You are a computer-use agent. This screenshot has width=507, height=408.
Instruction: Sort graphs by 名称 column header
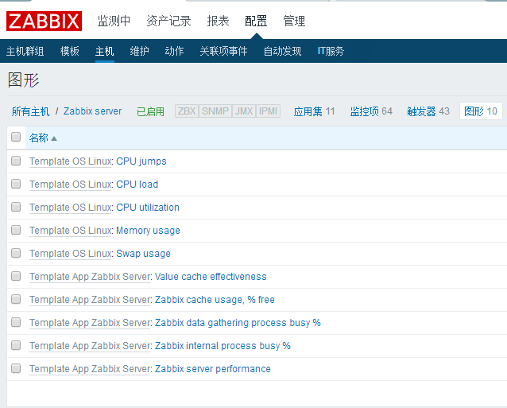pos(39,138)
